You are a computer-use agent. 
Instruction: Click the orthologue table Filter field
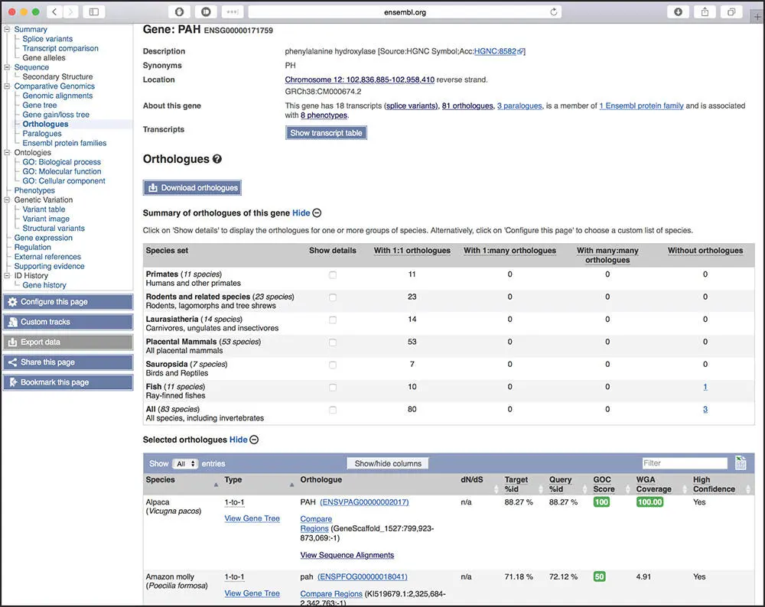coord(685,463)
